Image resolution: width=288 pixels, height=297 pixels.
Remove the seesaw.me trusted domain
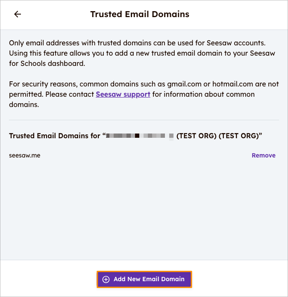coord(263,155)
